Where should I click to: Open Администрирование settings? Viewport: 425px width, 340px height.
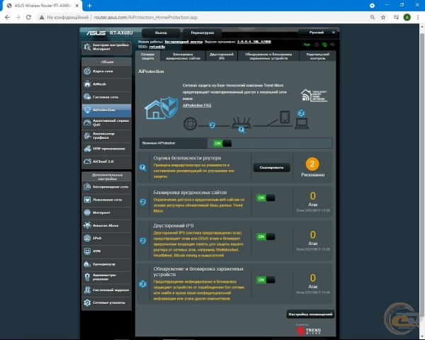[106, 277]
